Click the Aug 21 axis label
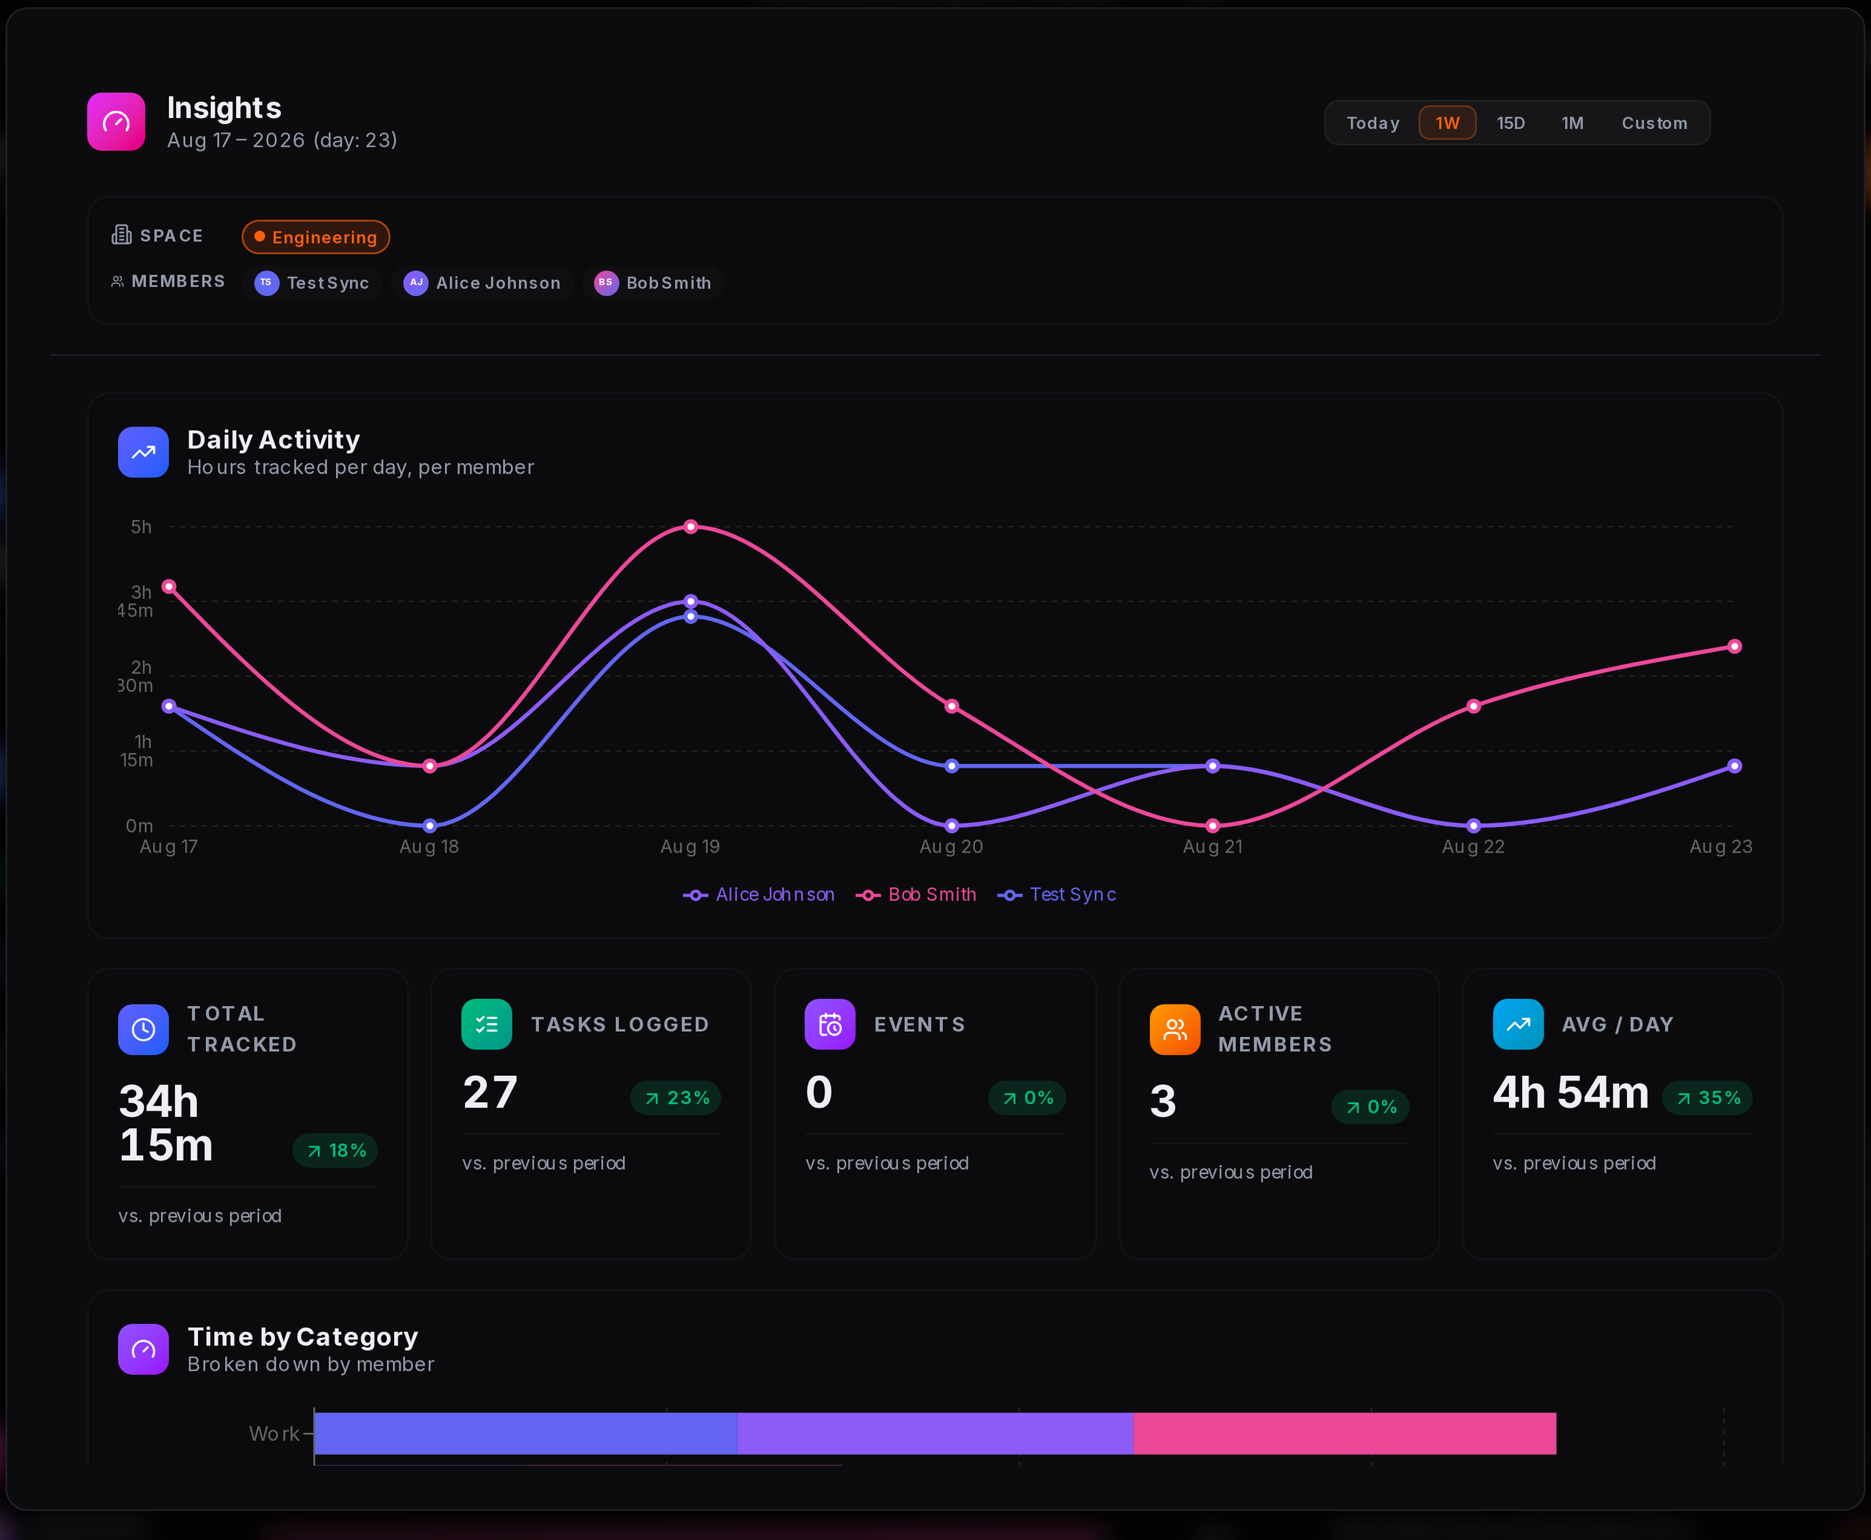Image resolution: width=1871 pixels, height=1540 pixels. click(1213, 846)
